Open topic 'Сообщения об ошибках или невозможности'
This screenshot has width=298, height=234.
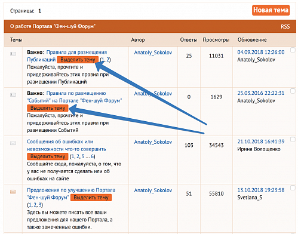[x=66, y=145]
